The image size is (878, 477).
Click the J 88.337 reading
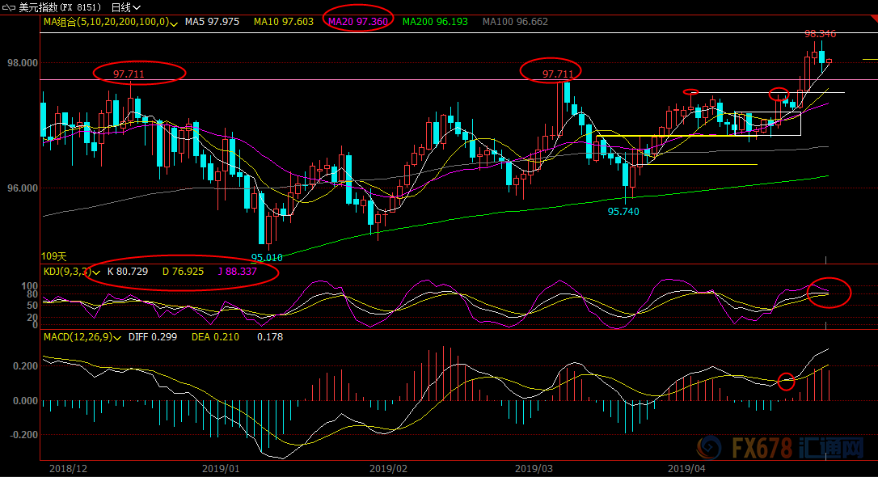(x=238, y=272)
